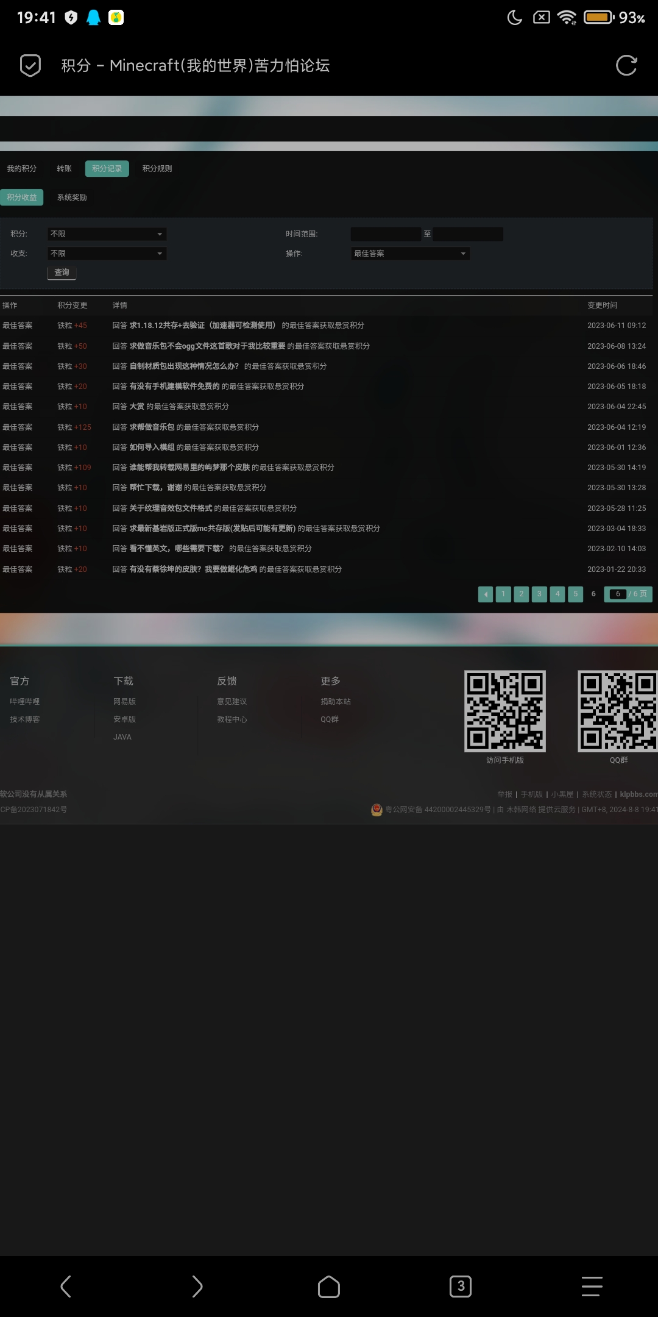Click the police badge icon in footer

[x=377, y=810]
